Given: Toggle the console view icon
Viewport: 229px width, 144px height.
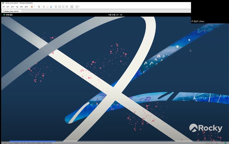Looking at the screenshot, I should click(x=72, y=7).
